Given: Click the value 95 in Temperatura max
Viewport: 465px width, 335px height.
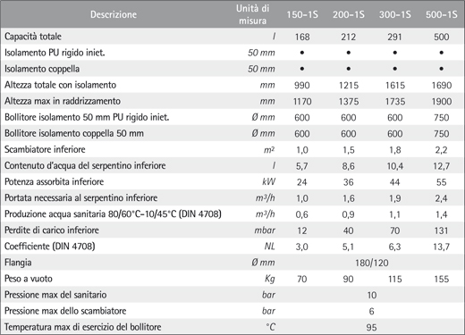Looking at the screenshot, I should [372, 328].
